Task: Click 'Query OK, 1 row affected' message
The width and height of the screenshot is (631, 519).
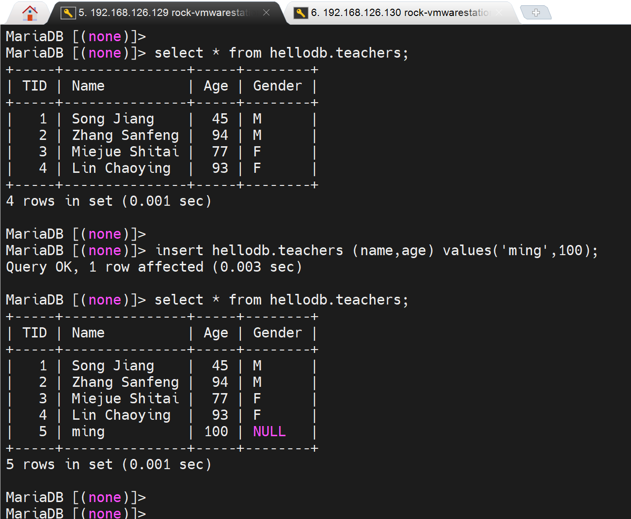Action: 154,267
